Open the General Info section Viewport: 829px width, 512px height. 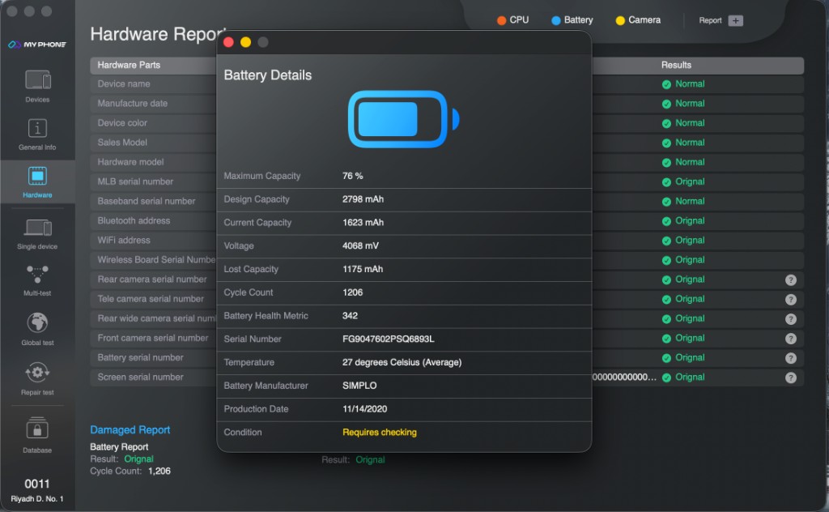[x=37, y=134]
